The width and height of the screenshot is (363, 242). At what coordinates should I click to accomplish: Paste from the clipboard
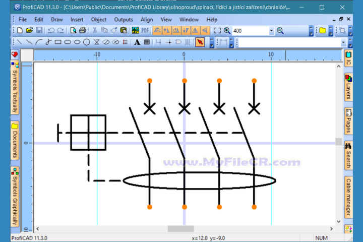click(x=124, y=30)
